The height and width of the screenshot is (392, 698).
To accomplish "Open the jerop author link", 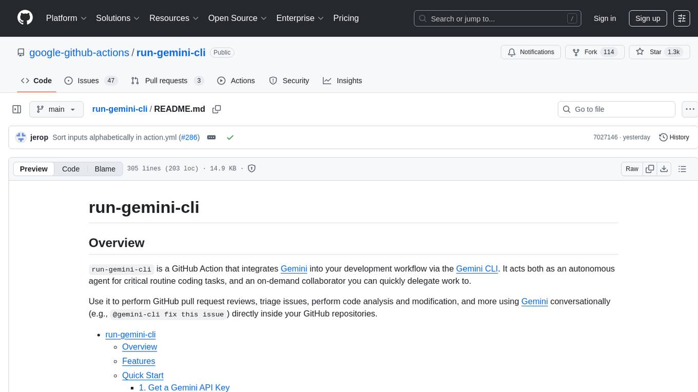I will [x=40, y=138].
